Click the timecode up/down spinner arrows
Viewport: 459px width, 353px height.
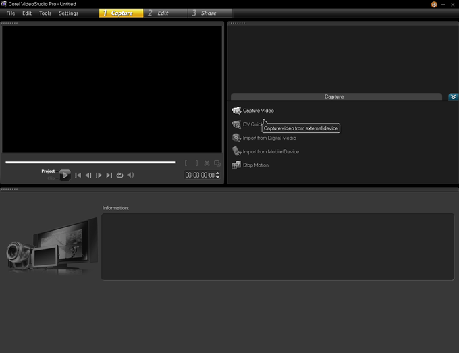[217, 175]
